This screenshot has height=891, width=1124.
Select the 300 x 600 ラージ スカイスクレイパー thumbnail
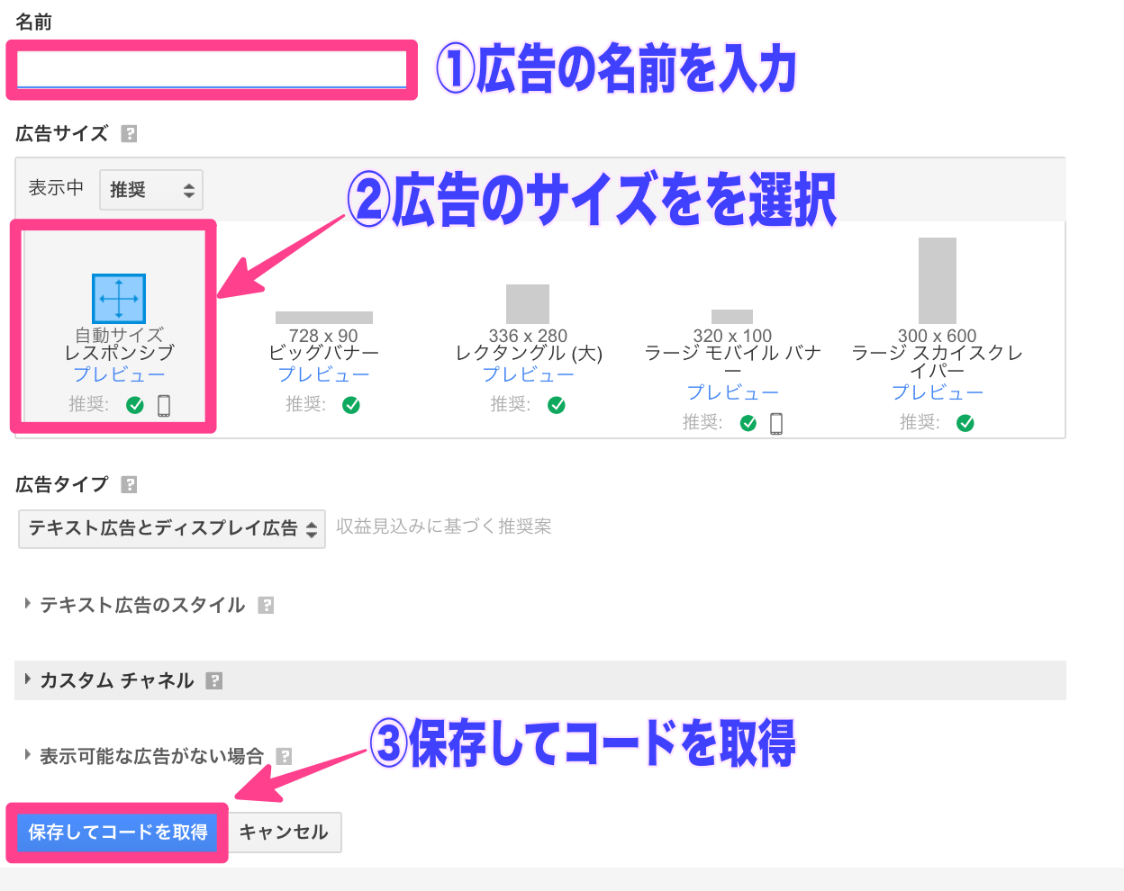pyautogui.click(x=938, y=281)
